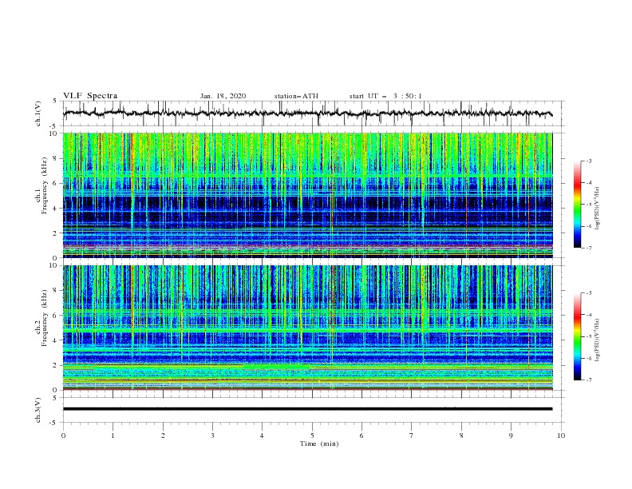Click the ch.1 color bar unit label log(PSD)
Screen dimensions: 632x489
pyautogui.click(x=598, y=209)
